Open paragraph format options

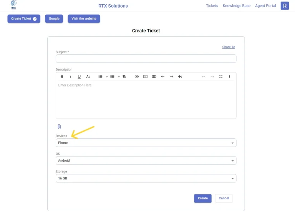[124, 77]
